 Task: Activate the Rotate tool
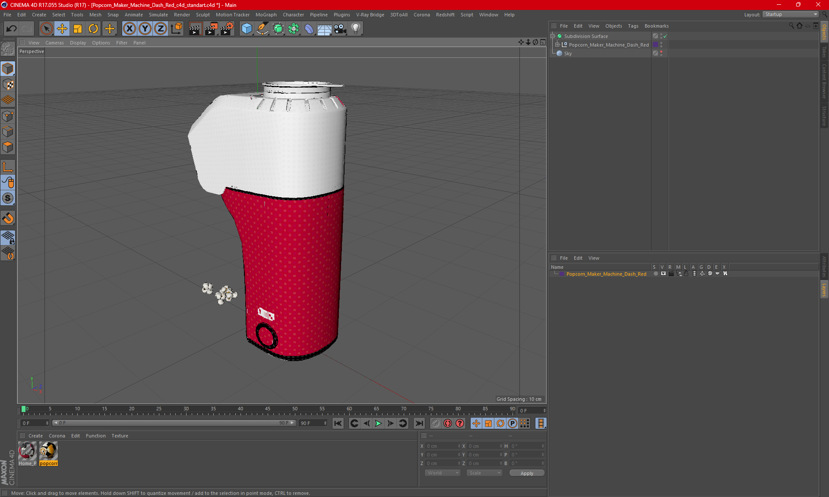93,29
